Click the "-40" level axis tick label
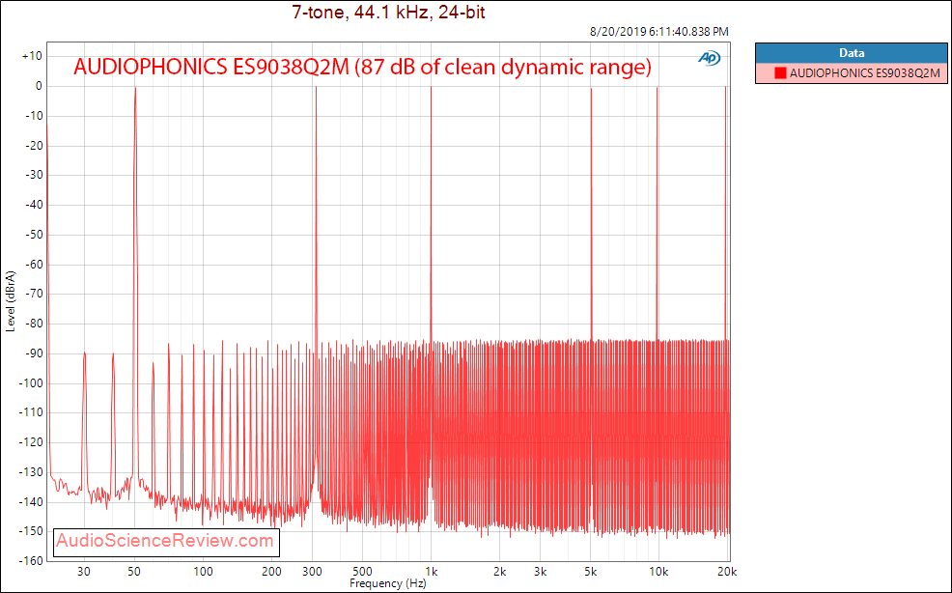952x593 pixels. (34, 205)
